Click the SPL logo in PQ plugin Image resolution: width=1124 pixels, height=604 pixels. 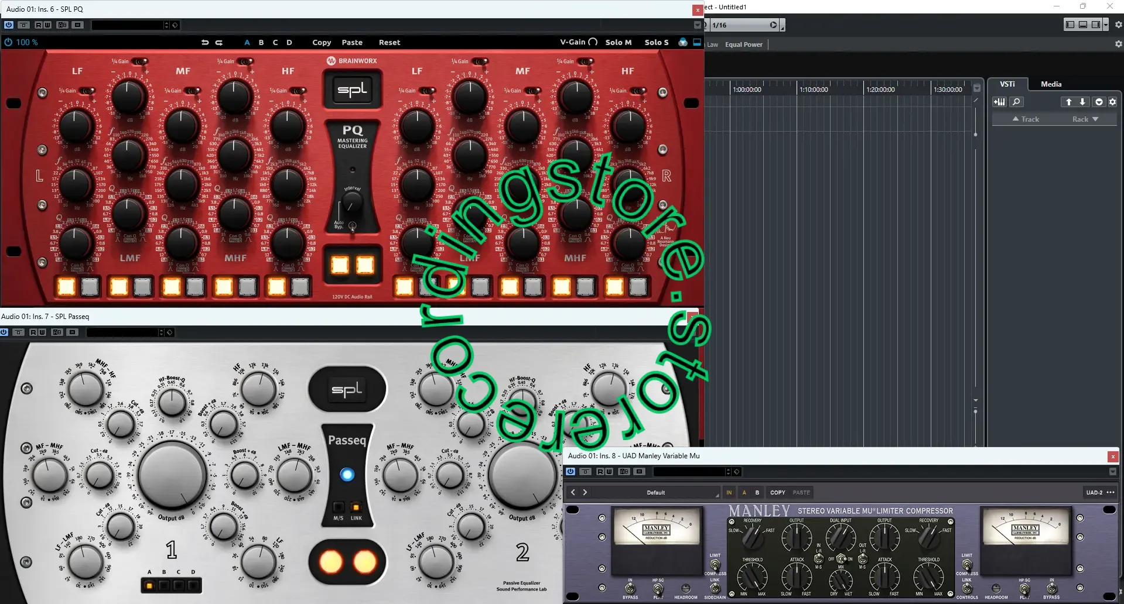(352, 90)
